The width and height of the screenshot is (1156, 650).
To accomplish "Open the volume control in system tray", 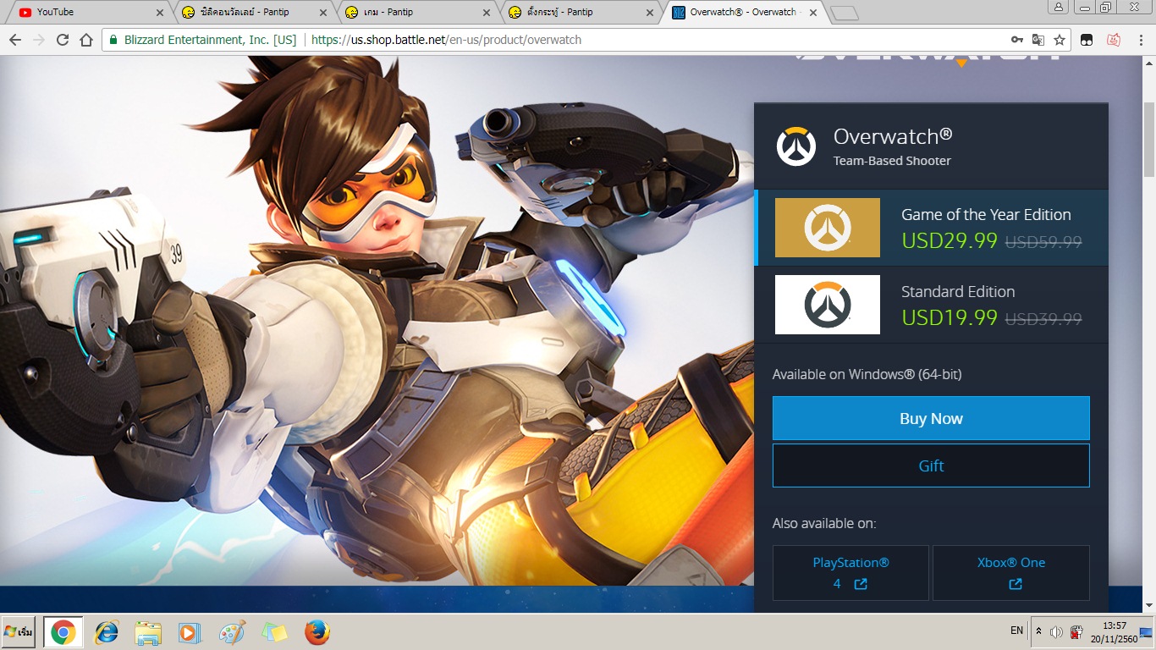I will (x=1056, y=631).
